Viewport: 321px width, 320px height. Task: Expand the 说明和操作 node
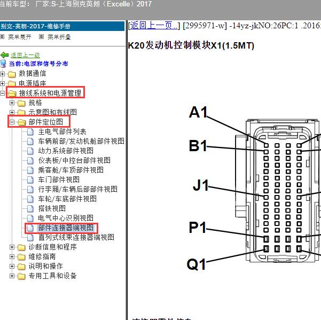[12, 267]
